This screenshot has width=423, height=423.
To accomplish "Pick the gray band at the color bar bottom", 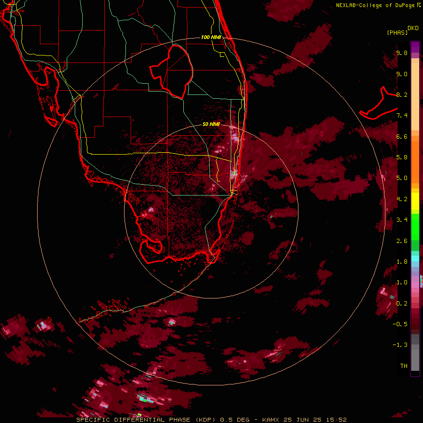I will (415, 360).
